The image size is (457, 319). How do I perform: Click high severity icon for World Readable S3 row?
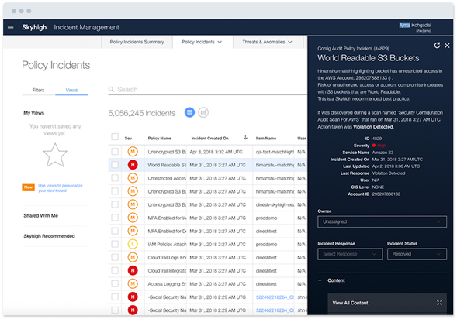pos(133,165)
